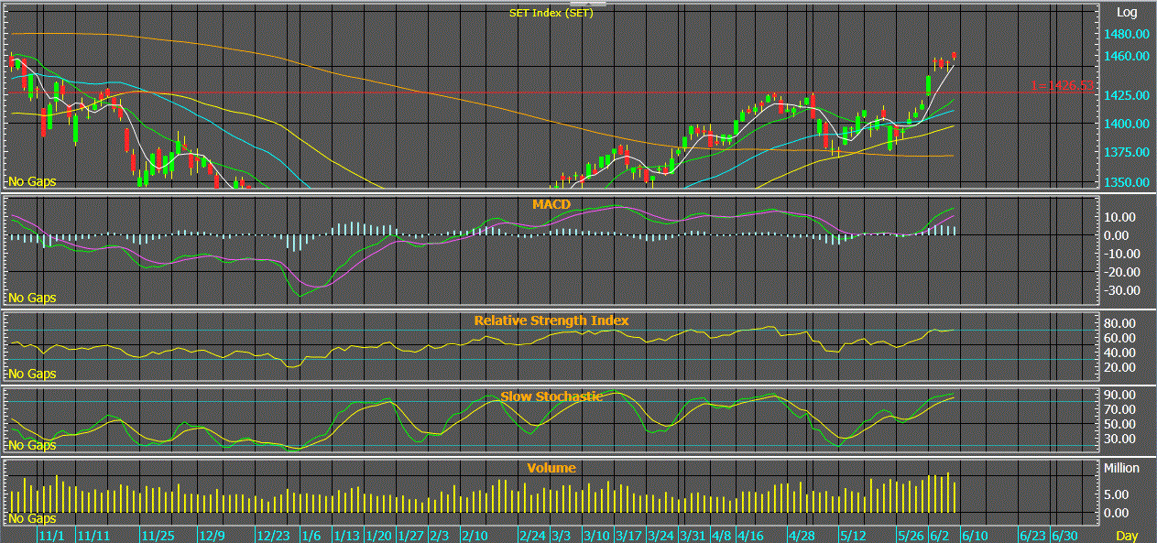This screenshot has height=543, width=1157.
Task: Click the 1/20 date label
Action: coord(379,535)
